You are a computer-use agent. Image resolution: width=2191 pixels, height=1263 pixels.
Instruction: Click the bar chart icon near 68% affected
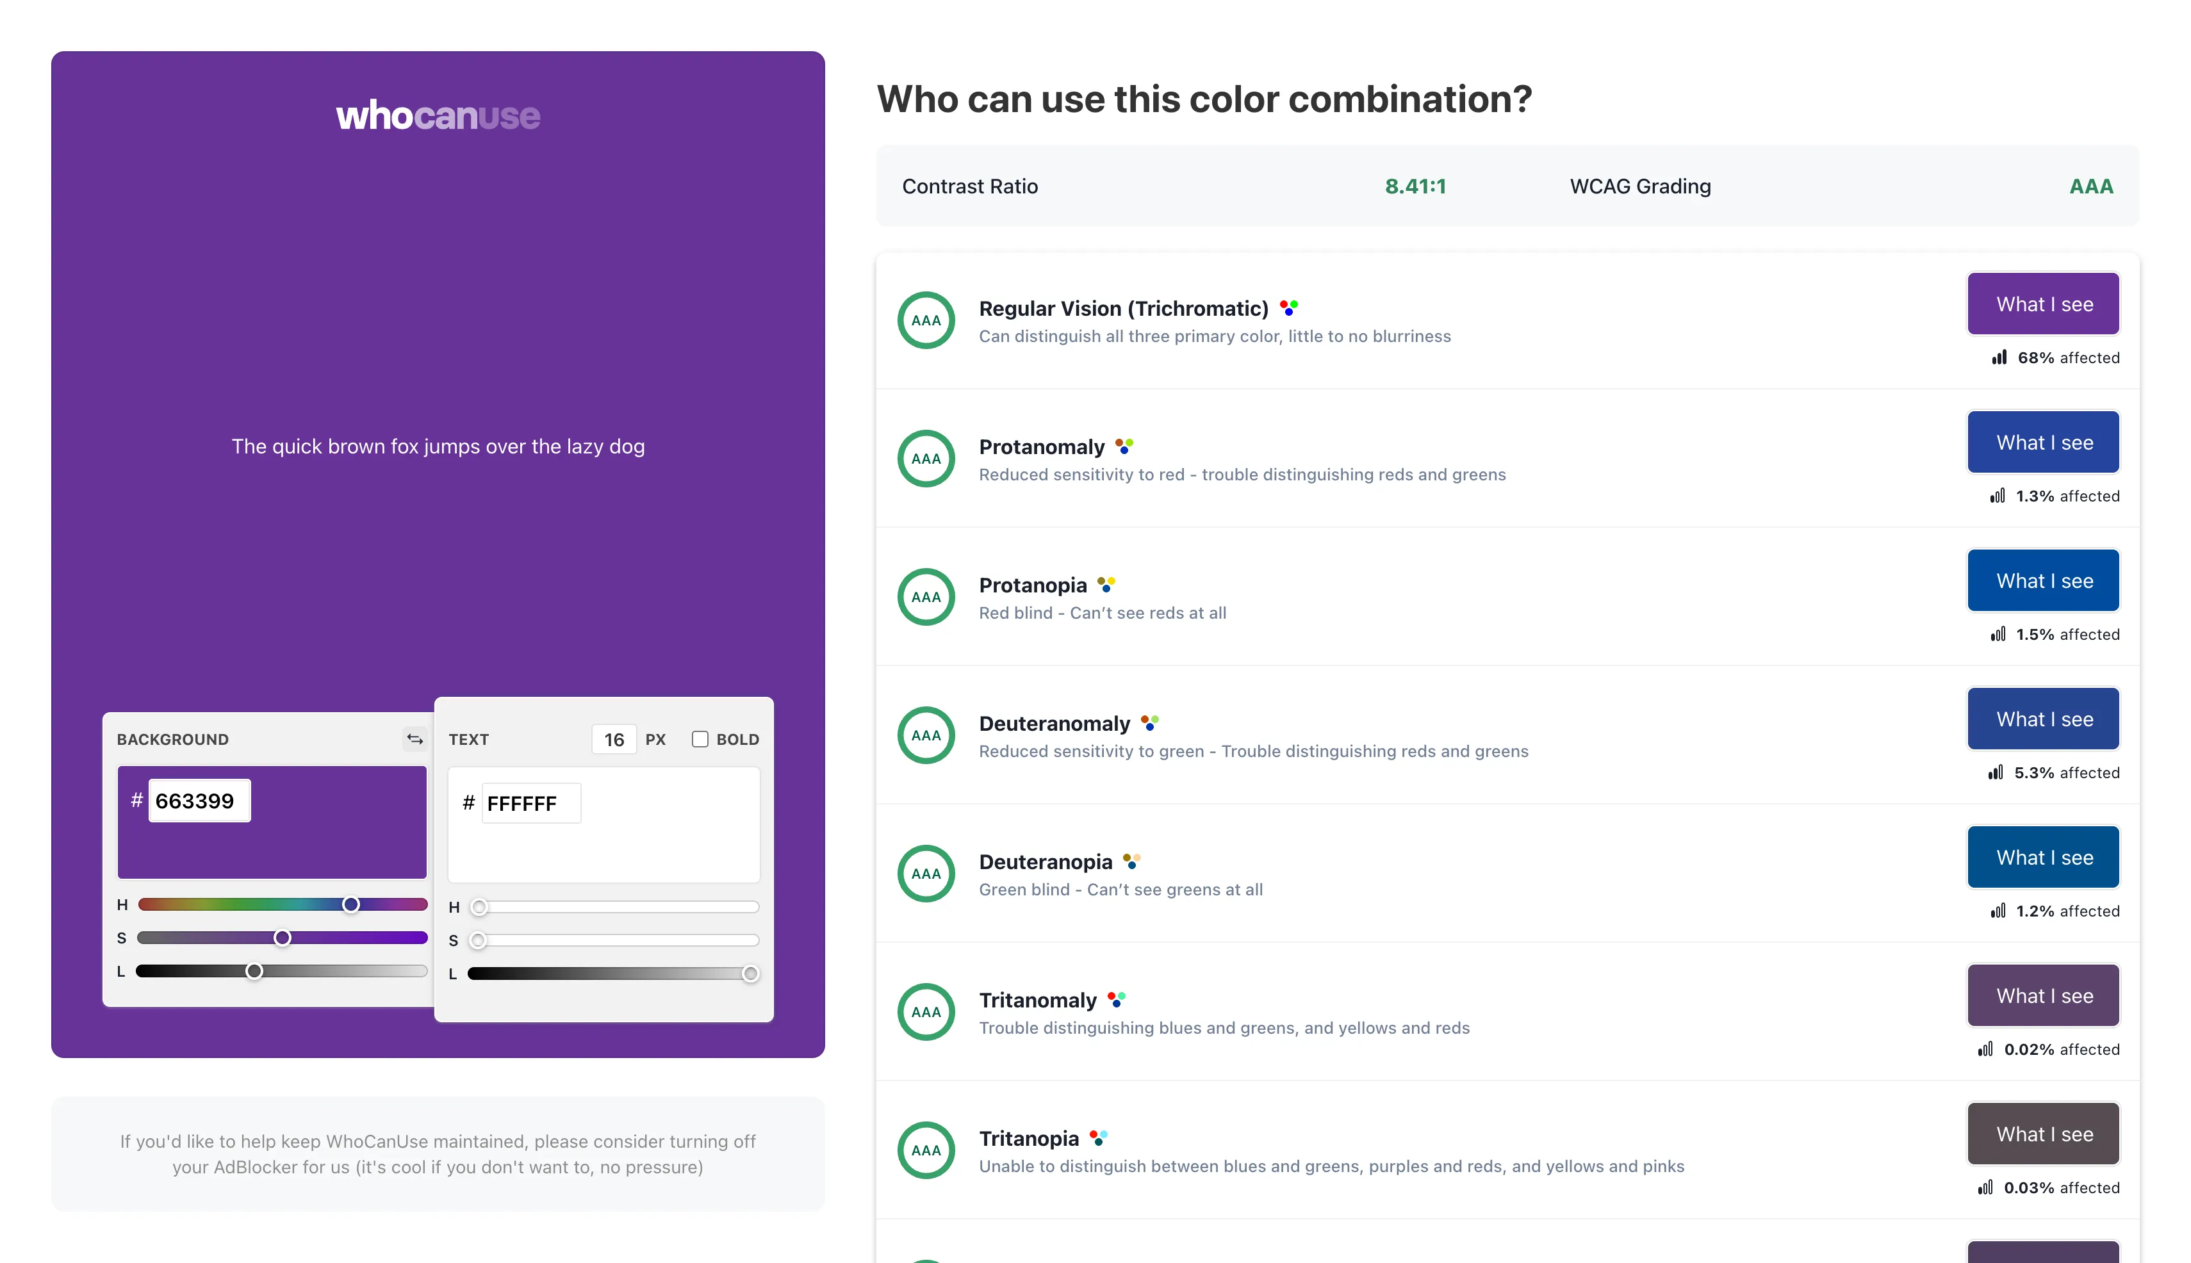1999,357
